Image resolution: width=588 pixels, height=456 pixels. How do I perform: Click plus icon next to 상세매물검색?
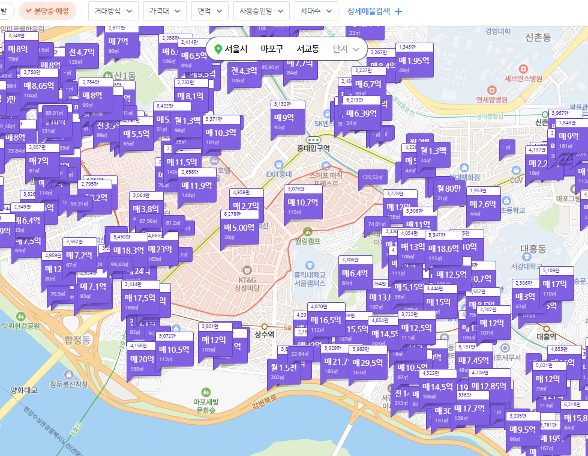click(x=398, y=11)
